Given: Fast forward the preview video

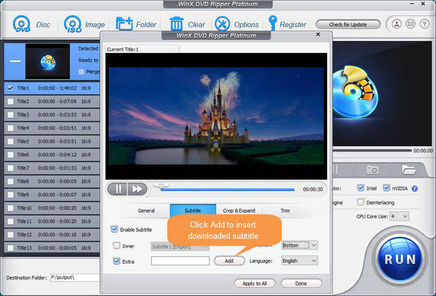Looking at the screenshot, I should click(x=137, y=189).
